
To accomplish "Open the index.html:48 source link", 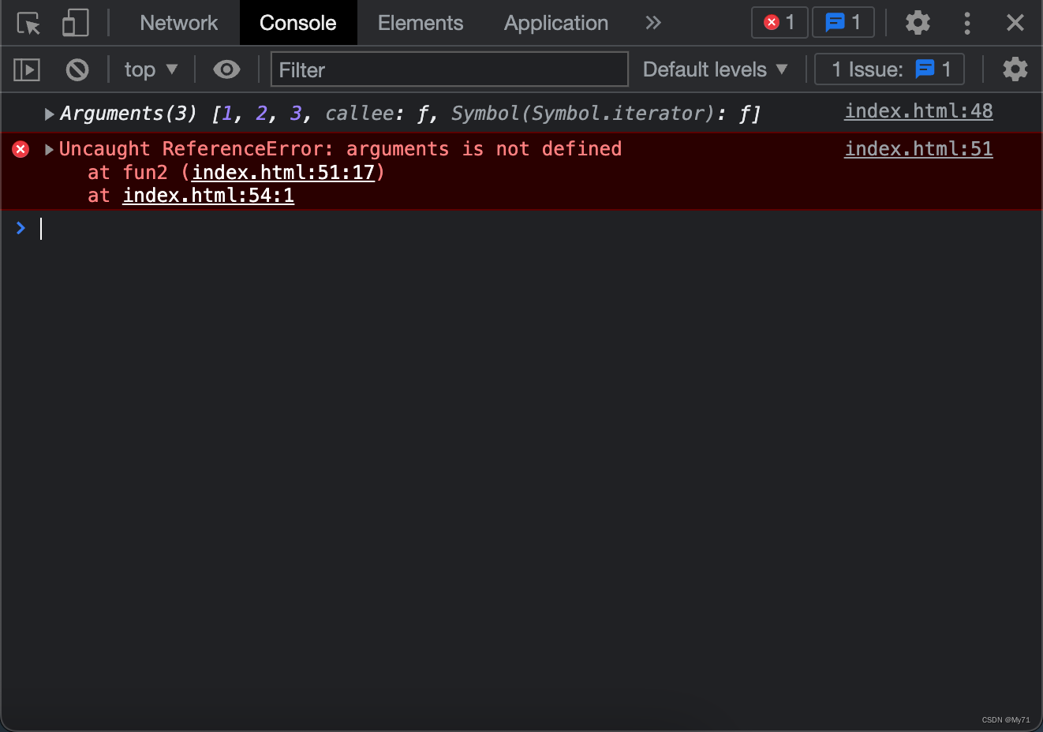I will 918,111.
